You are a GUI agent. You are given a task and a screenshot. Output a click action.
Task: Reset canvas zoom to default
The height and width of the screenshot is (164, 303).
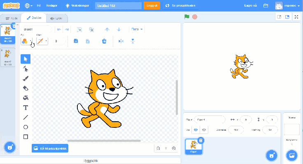coord(166,148)
